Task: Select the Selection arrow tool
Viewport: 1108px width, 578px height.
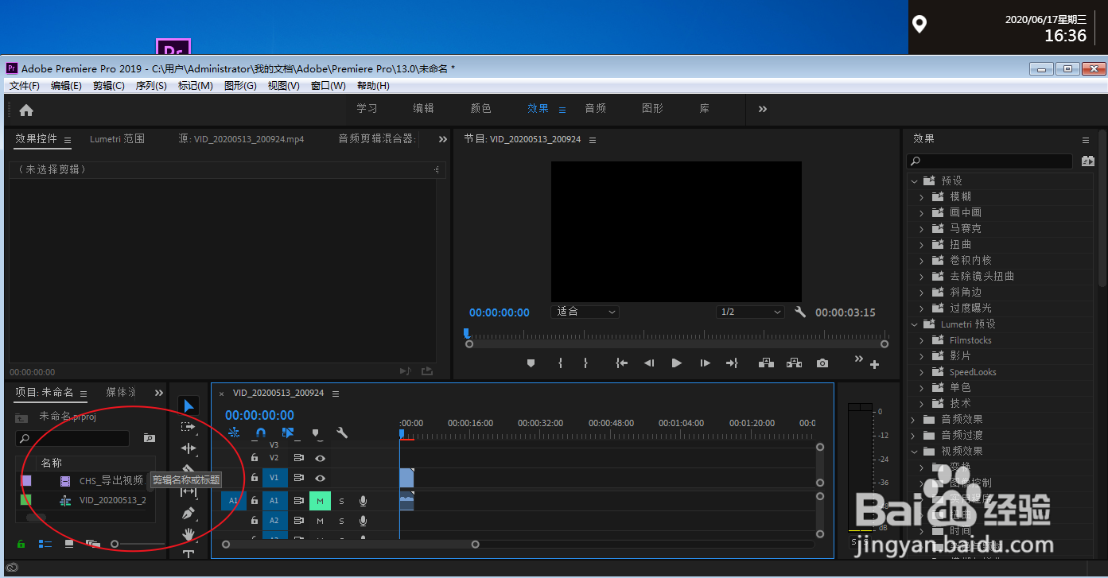Action: (189, 406)
